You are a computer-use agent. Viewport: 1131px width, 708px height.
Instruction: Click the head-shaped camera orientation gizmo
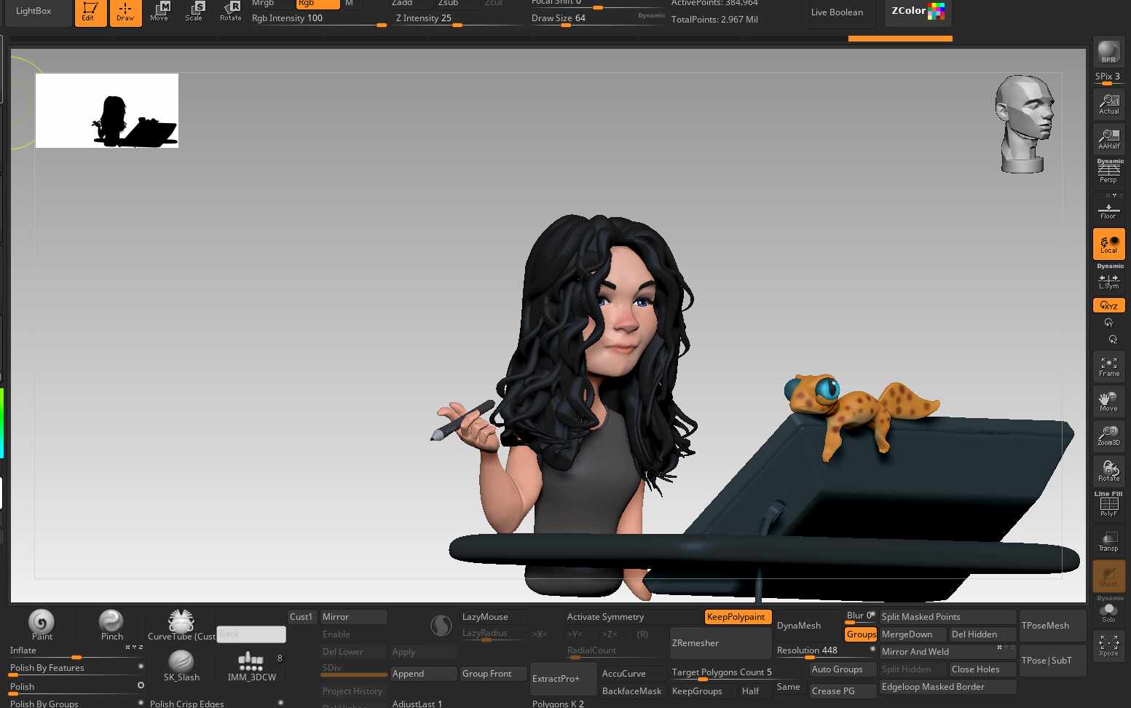point(1025,124)
